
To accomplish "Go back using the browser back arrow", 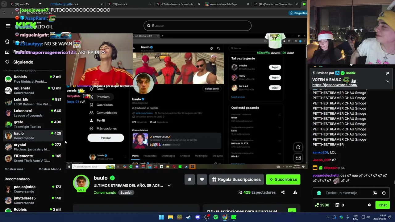I will [x=4, y=13].
